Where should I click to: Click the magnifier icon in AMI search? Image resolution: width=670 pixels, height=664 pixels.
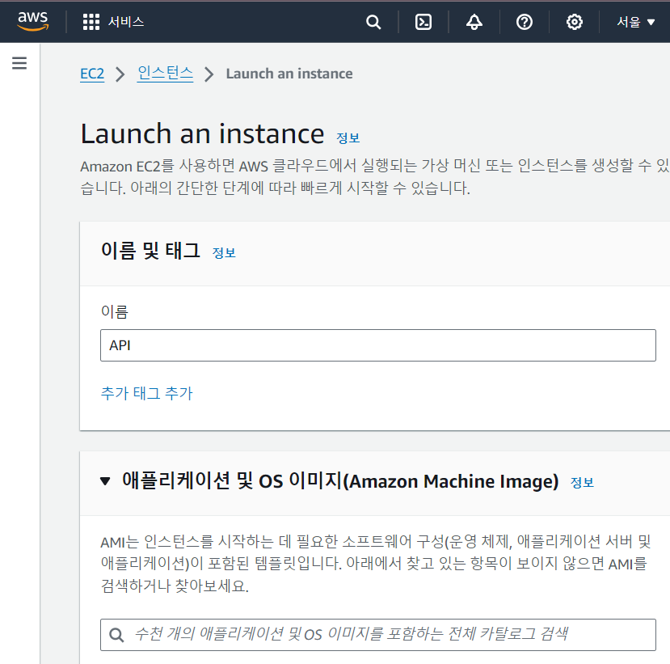click(116, 635)
